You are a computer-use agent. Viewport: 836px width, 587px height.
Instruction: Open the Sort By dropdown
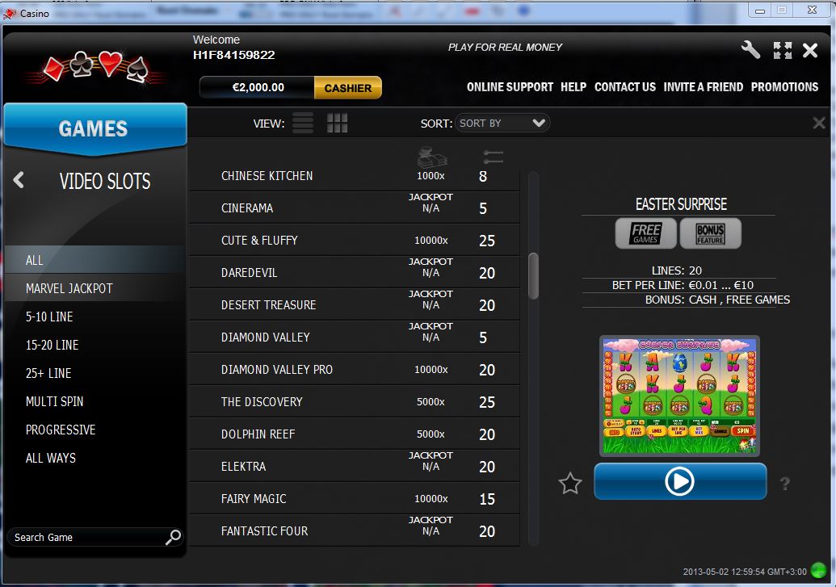click(x=502, y=124)
